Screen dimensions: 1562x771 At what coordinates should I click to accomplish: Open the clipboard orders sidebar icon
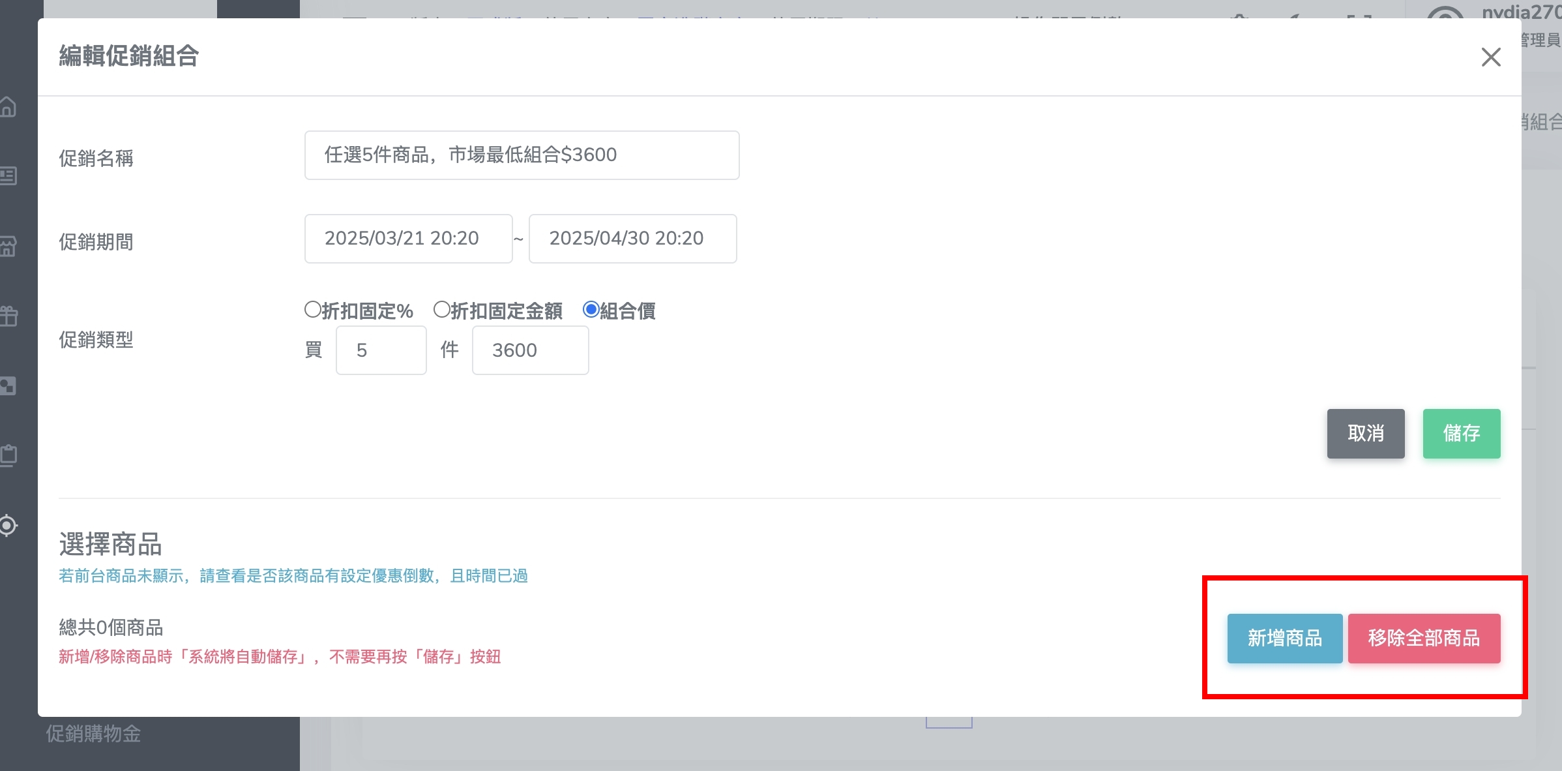[x=8, y=455]
